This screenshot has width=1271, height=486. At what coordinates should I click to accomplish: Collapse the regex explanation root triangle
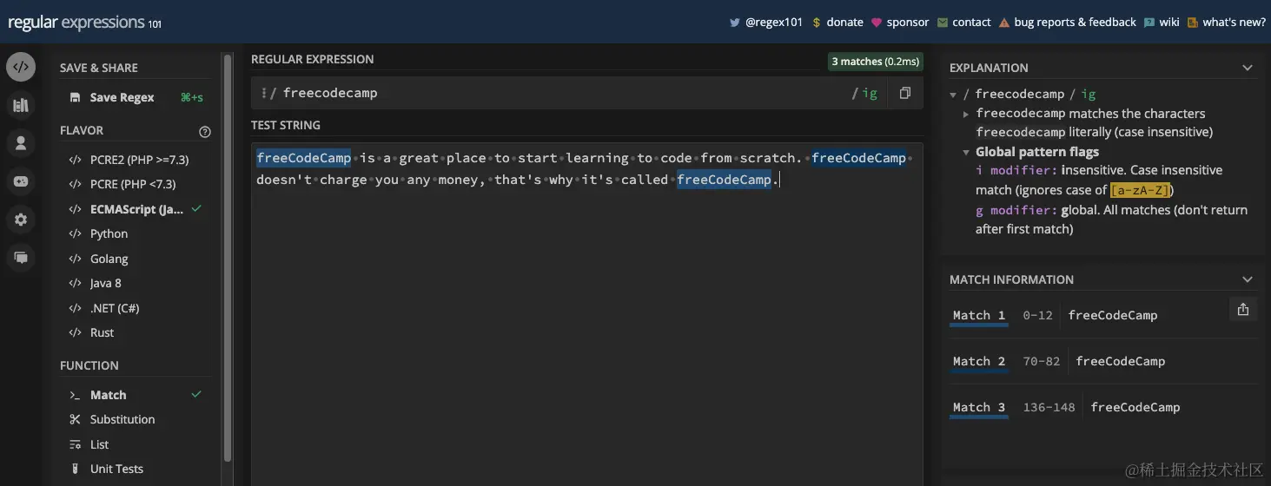click(954, 95)
